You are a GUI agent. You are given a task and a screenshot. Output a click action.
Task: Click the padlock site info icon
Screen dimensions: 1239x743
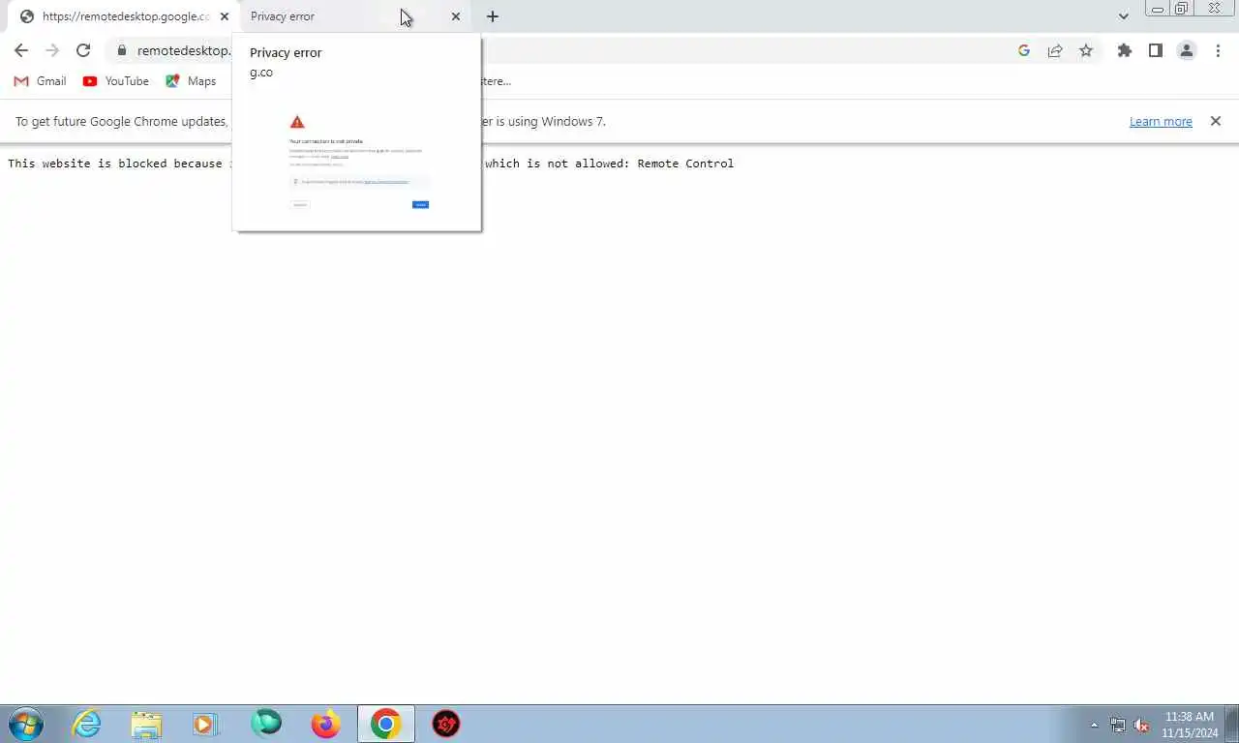(x=122, y=50)
